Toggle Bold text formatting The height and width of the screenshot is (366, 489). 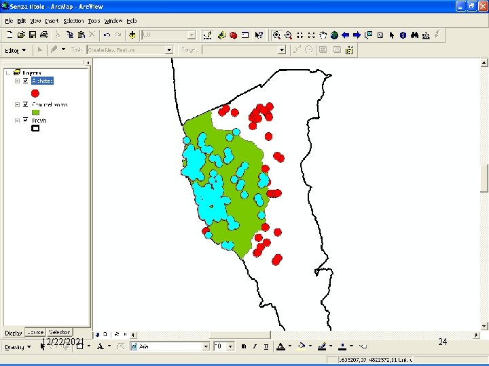point(244,346)
